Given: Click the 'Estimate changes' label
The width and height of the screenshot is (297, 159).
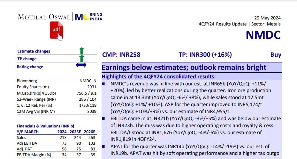Looking at the screenshot, I should (34, 51).
